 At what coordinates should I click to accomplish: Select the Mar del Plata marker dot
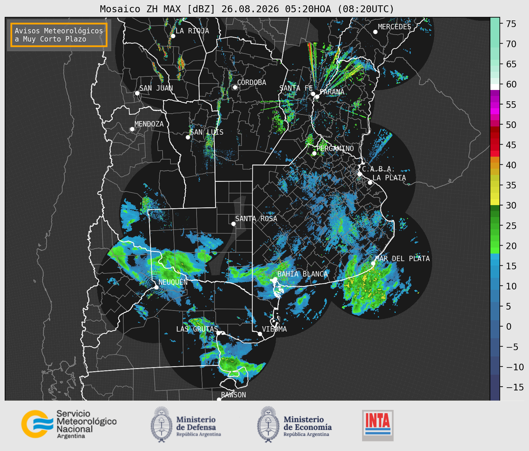coord(373,263)
